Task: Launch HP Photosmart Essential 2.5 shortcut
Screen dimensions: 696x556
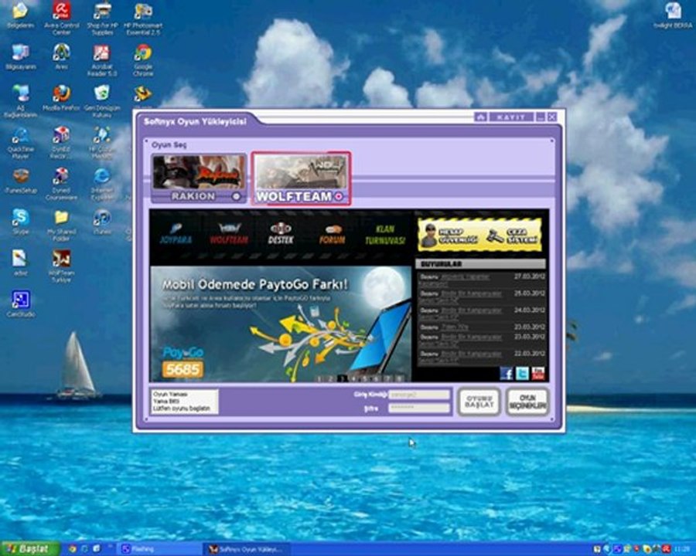Action: pyautogui.click(x=143, y=19)
